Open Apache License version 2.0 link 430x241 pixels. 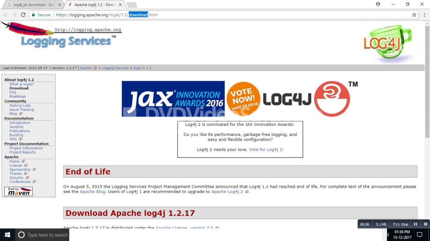(x=184, y=228)
